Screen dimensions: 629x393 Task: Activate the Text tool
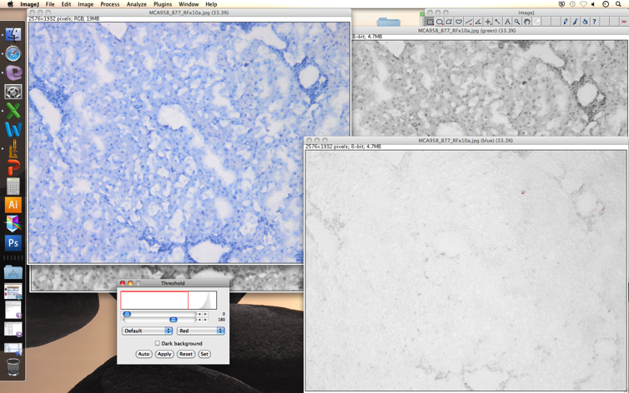point(507,22)
